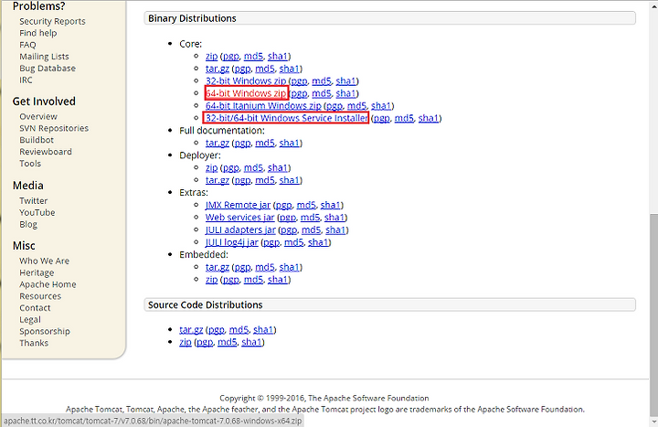Screen dimensions: 658x427
Task: Open pgp for JULI adapters jar
Action: (x=288, y=230)
